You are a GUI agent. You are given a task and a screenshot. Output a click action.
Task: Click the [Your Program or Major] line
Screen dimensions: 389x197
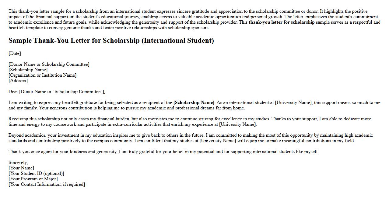point(33,179)
